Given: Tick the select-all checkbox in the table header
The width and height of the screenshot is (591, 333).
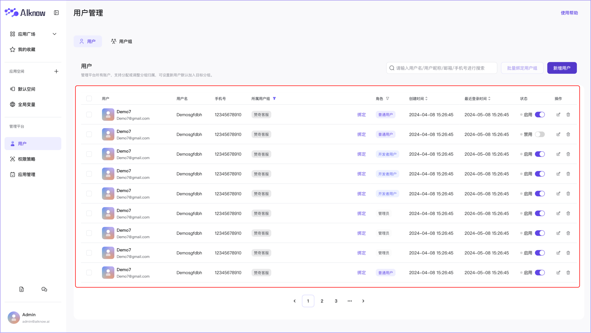Looking at the screenshot, I should click(89, 98).
